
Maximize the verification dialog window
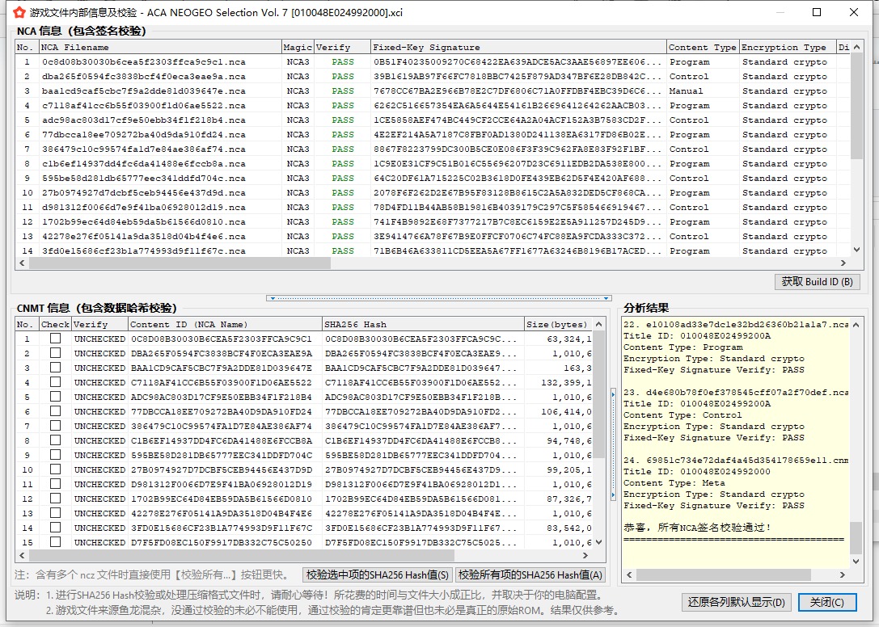(x=817, y=13)
